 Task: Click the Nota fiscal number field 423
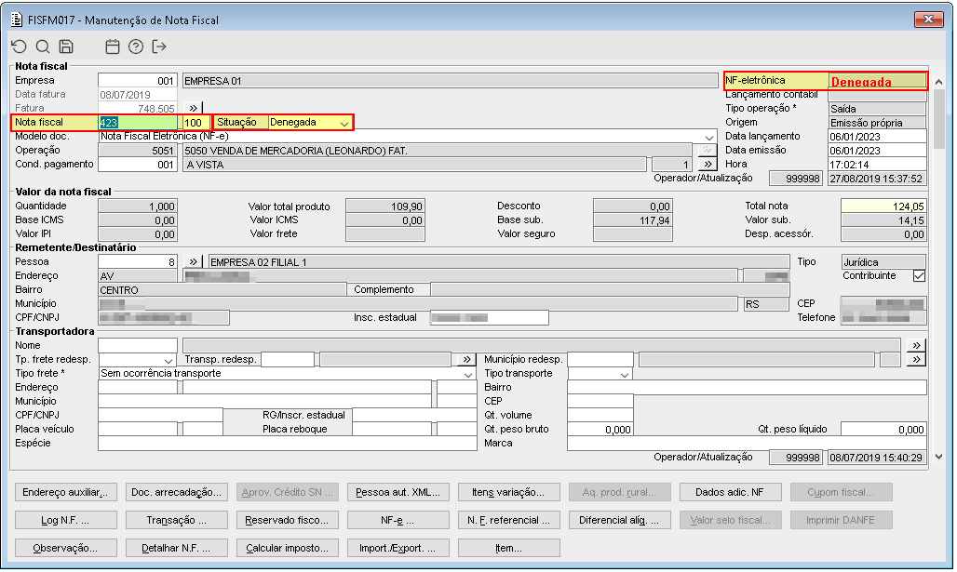tap(138, 122)
